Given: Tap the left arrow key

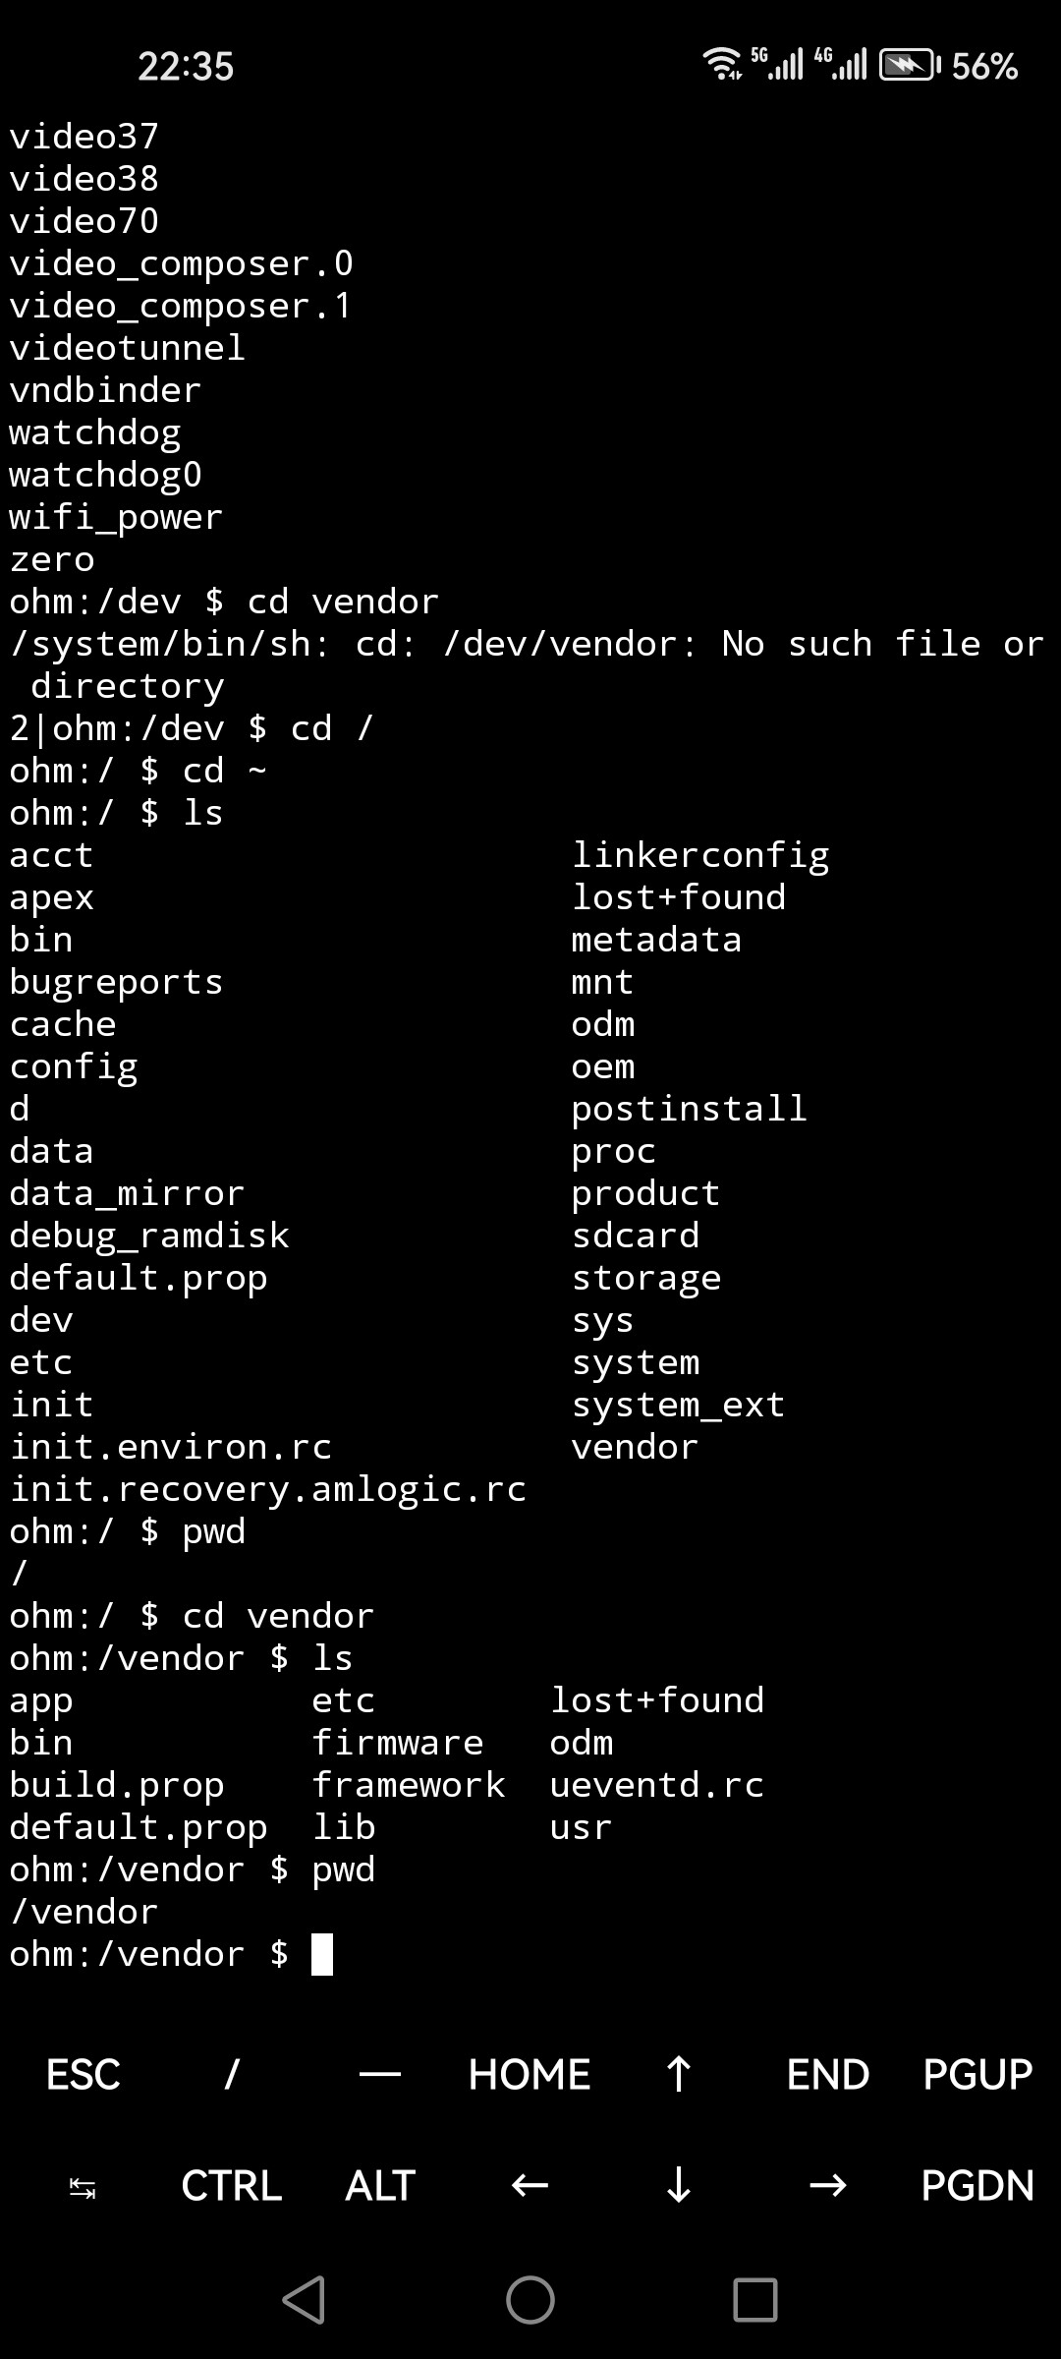Looking at the screenshot, I should [x=530, y=2186].
